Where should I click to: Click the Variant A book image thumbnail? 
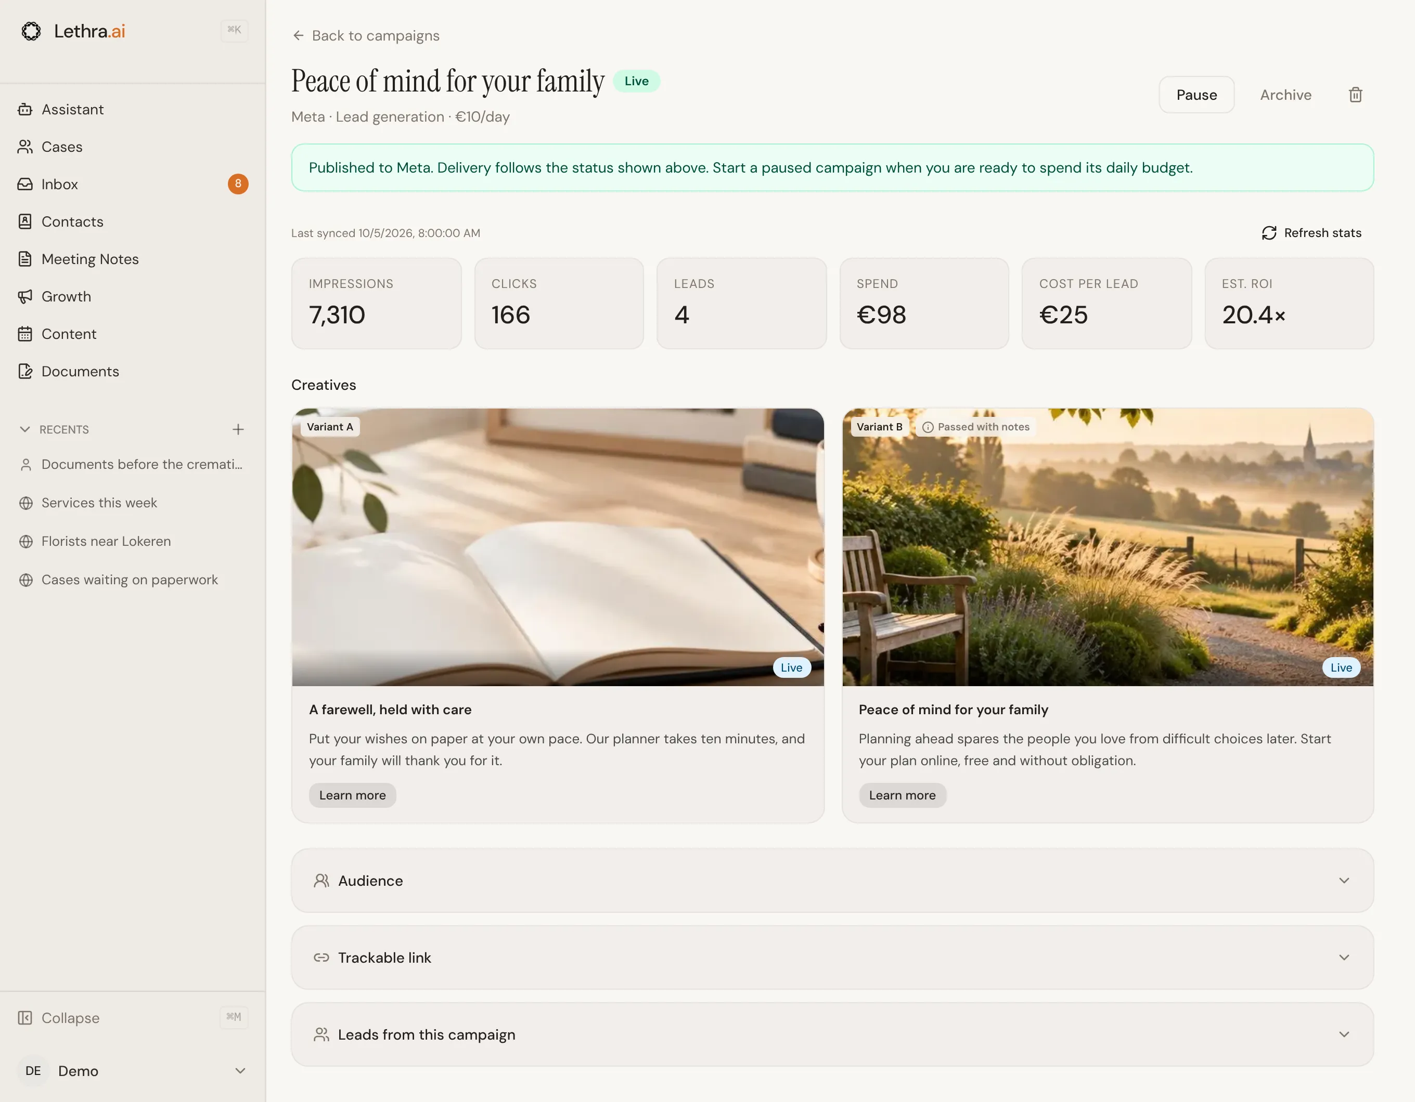point(558,547)
